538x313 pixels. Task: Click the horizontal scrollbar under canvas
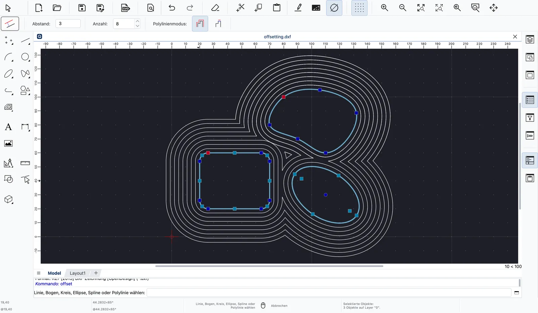click(269, 266)
